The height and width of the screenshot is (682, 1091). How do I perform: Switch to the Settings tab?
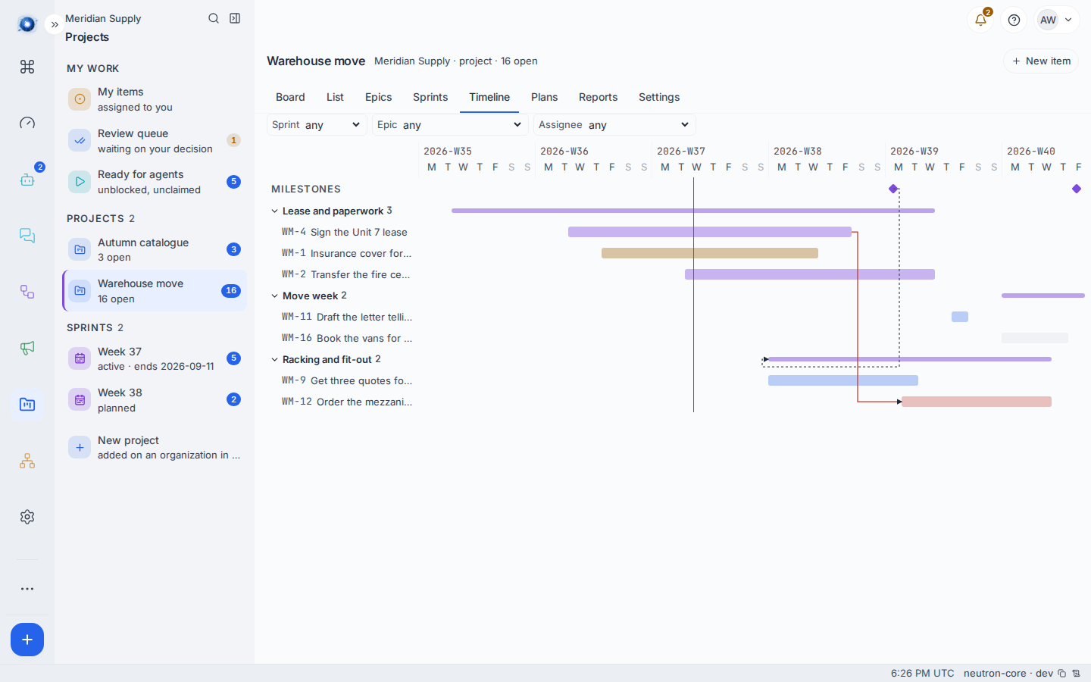[659, 97]
